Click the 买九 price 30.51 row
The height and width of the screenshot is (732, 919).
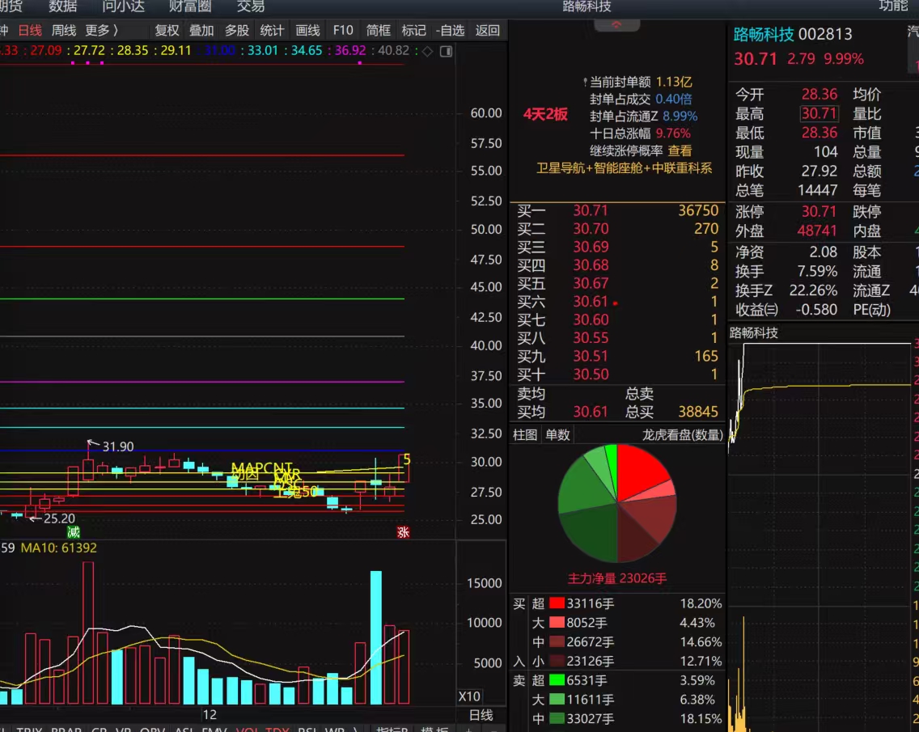[x=617, y=356]
